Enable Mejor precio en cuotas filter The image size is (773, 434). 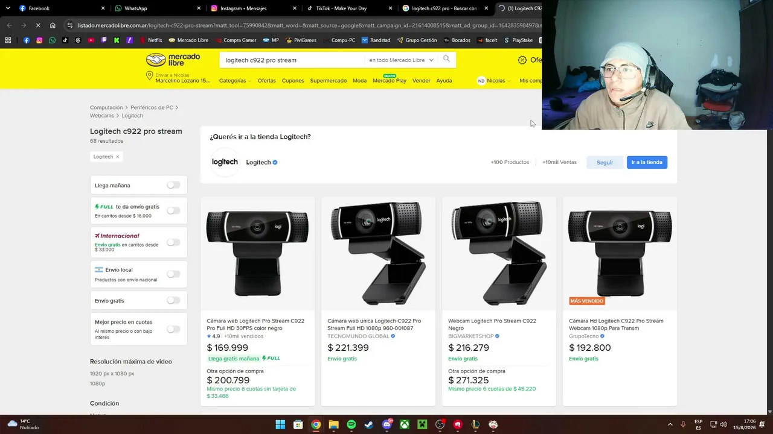coord(173,329)
